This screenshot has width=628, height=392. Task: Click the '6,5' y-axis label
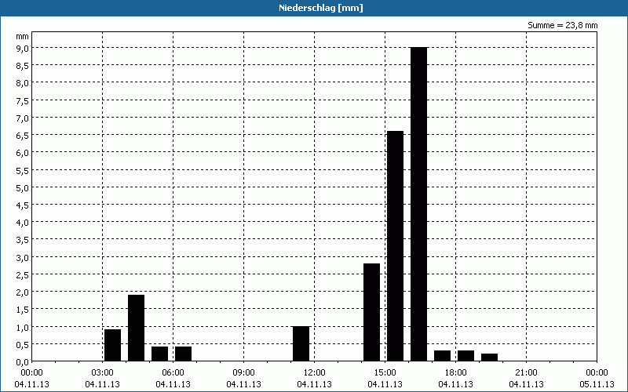point(23,136)
